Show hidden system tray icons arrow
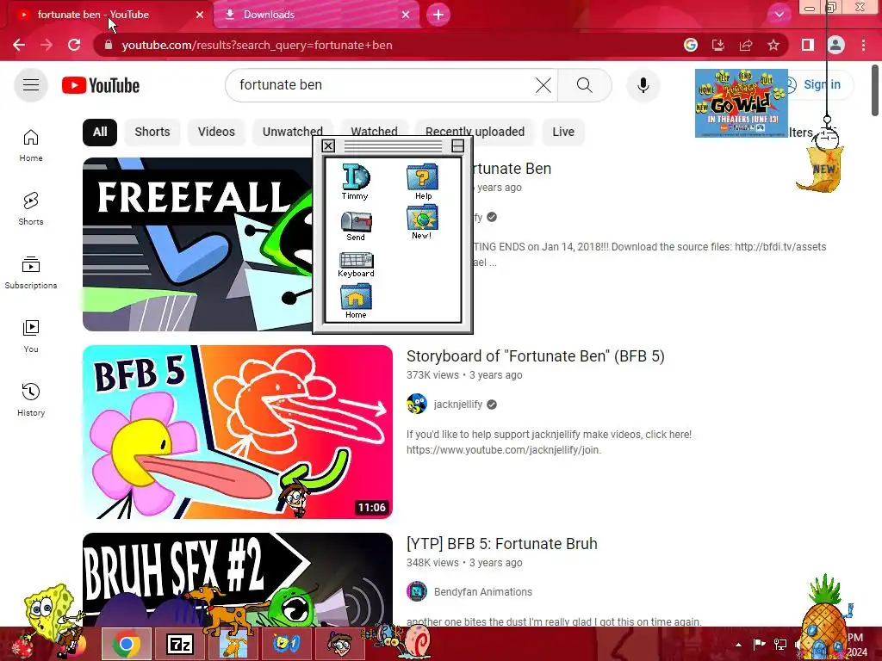882x661 pixels. click(x=738, y=645)
